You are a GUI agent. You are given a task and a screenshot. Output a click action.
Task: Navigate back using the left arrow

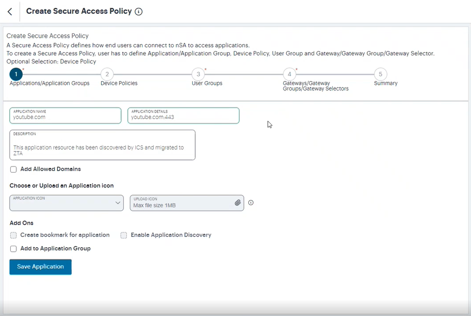click(9, 11)
